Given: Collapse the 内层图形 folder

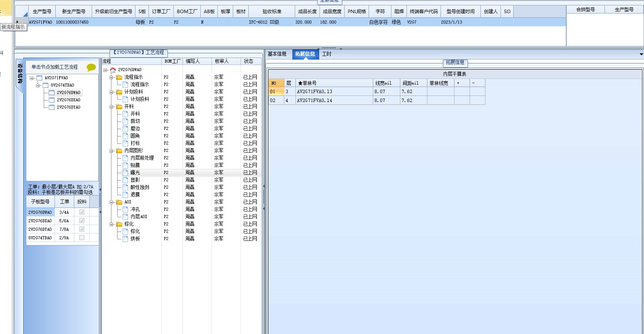Looking at the screenshot, I should [111, 151].
